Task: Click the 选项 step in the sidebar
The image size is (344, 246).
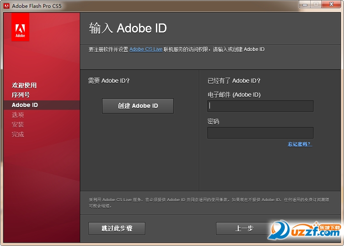Action: (x=18, y=115)
